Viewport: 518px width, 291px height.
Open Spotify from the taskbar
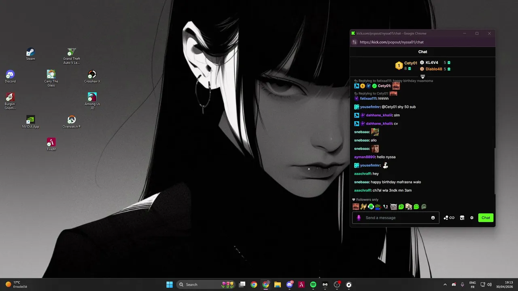pyautogui.click(x=313, y=285)
